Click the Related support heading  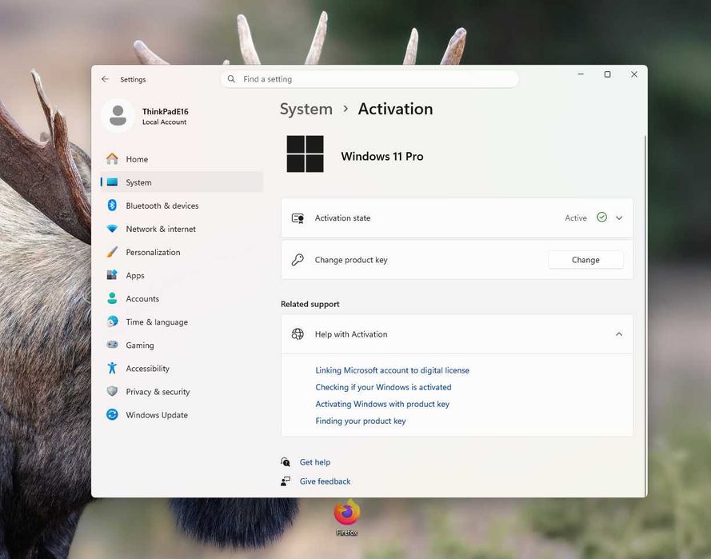(310, 304)
